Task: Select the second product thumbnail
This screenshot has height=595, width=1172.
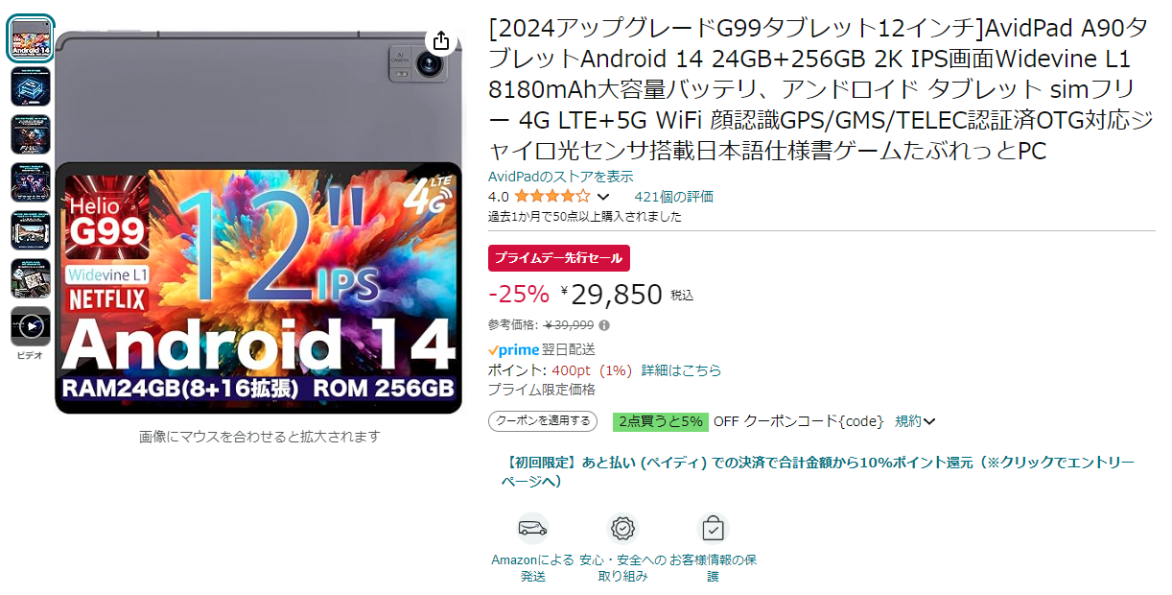Action: (x=31, y=86)
